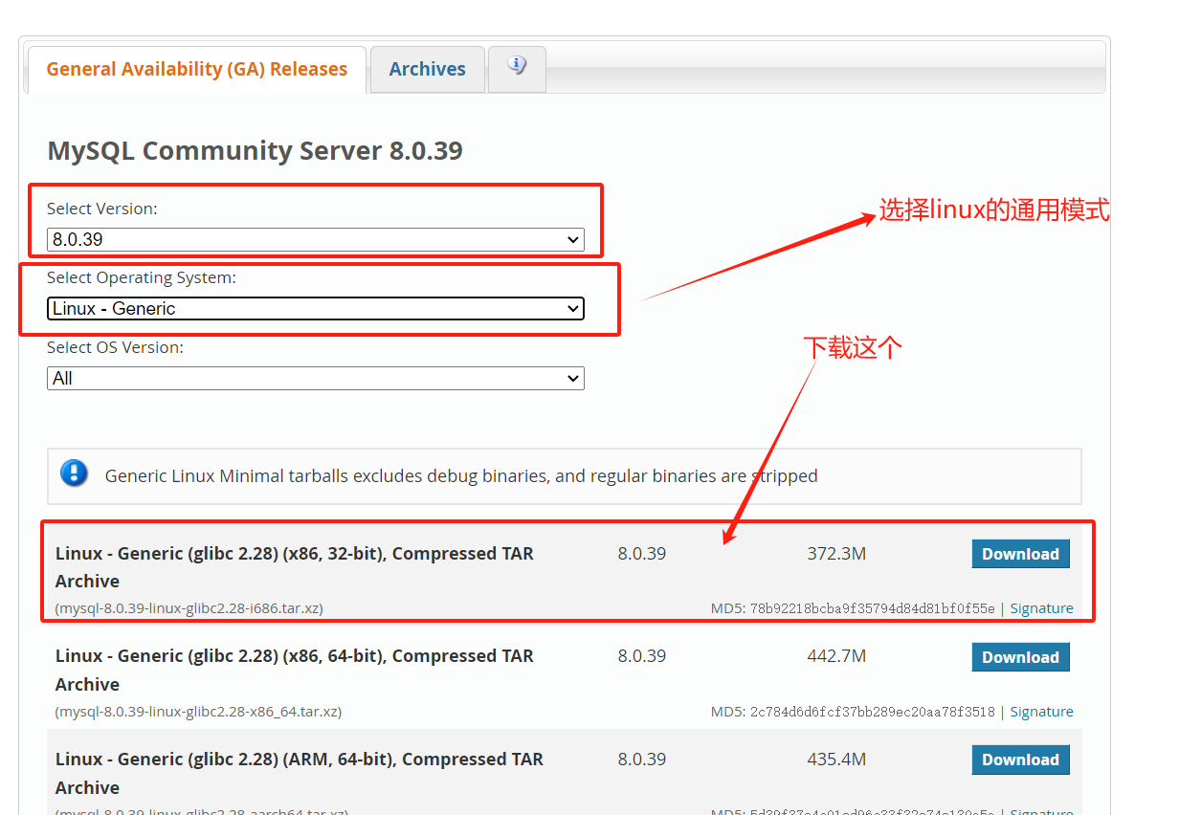The height and width of the screenshot is (815, 1201).
Task: Click the blue info icon beside the tarball note
Action: [x=74, y=474]
